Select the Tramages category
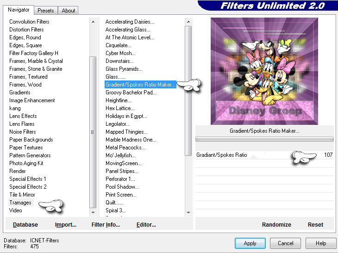The image size is (338, 253). [x=20, y=203]
